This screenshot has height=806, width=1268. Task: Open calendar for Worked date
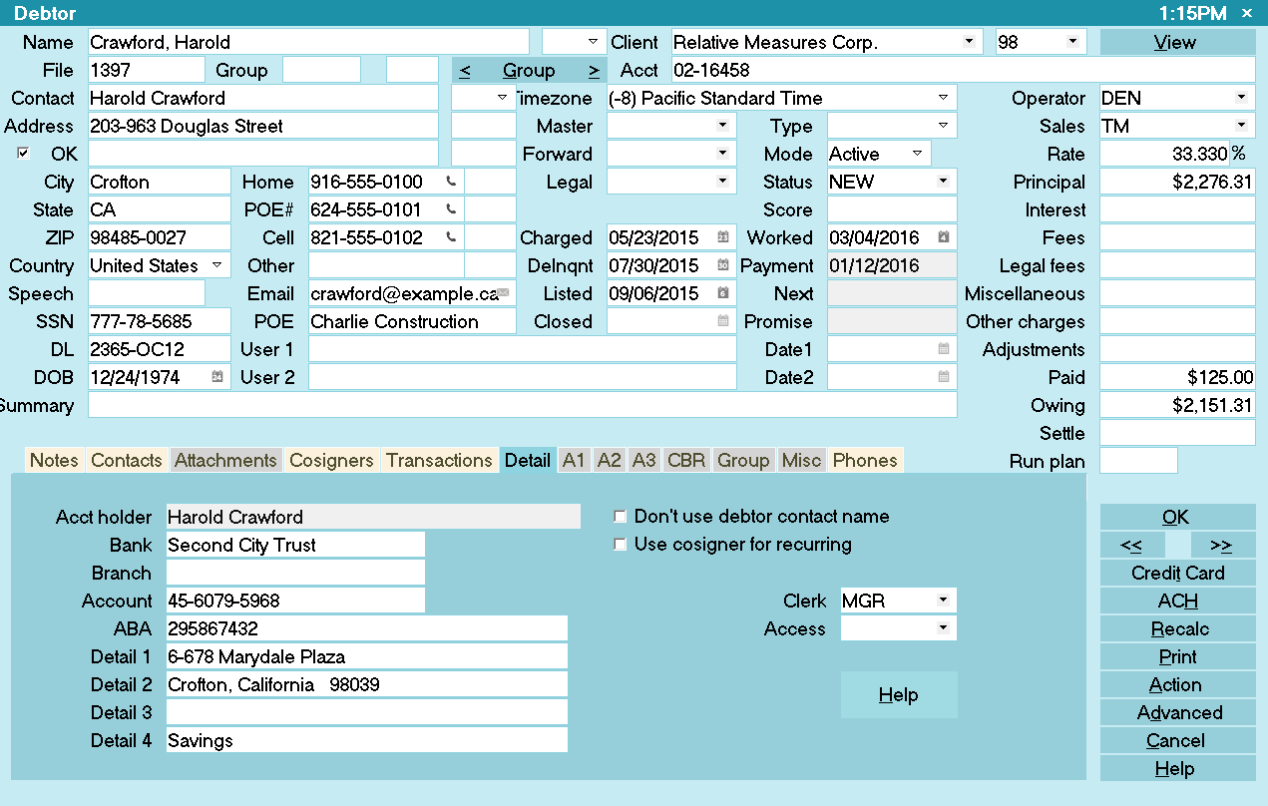tap(944, 237)
